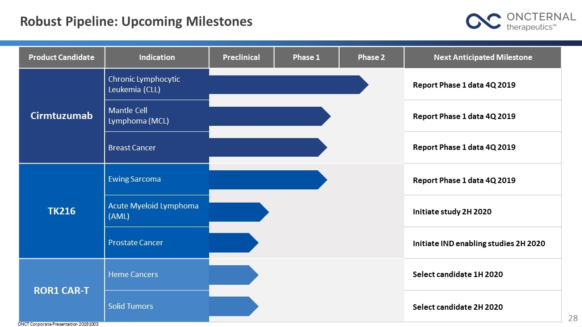The height and width of the screenshot is (327, 582).
Task: Select 'Mantle Cell Lymphoma (MCL)' indication
Action: pyautogui.click(x=157, y=116)
